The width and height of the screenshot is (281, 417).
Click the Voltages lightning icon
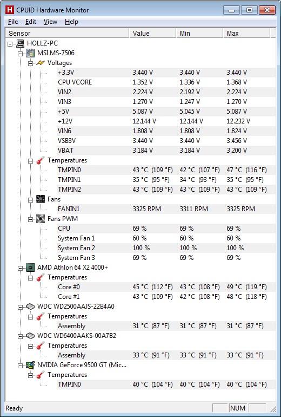(x=41, y=63)
